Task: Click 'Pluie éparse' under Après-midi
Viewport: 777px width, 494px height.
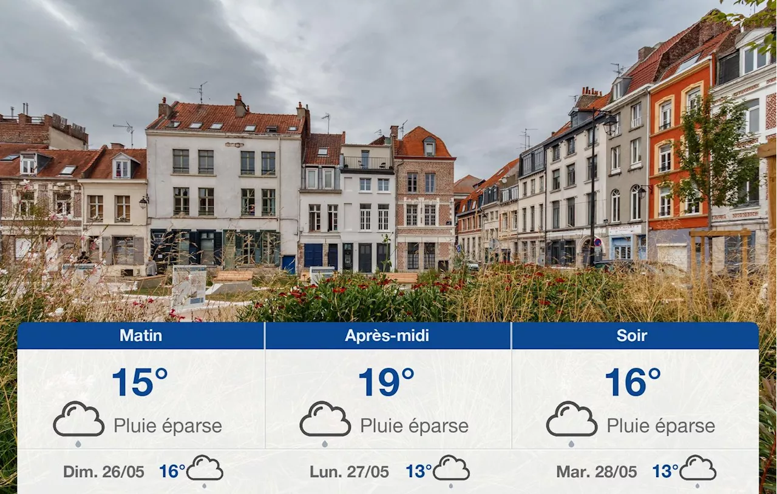Action: (x=414, y=426)
